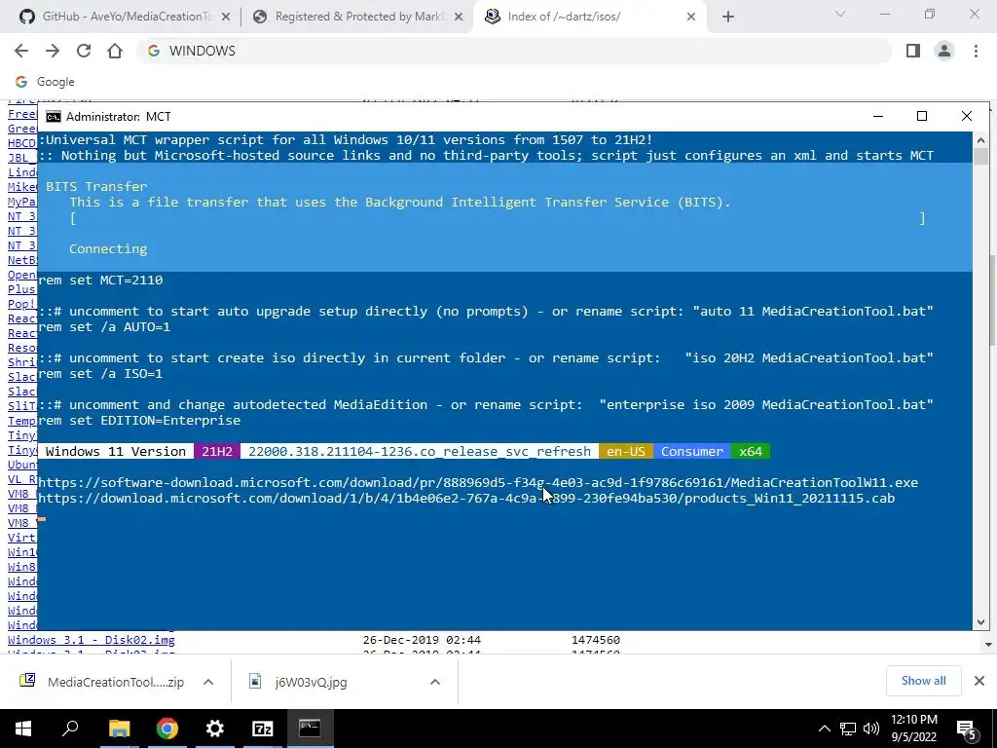The image size is (997, 748).
Task: Open 7-Zip from the taskbar
Action: [262, 729]
